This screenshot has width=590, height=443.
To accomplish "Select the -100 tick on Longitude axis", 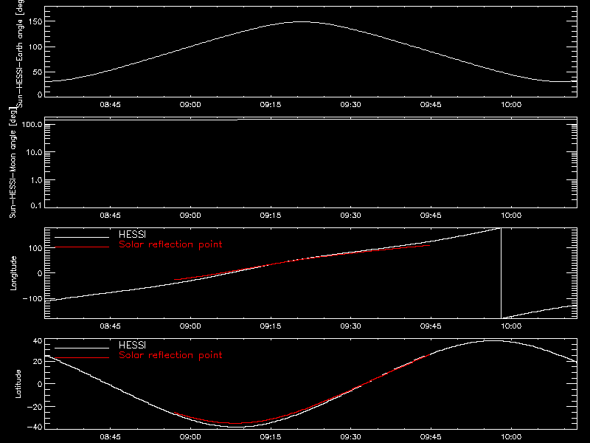I will point(32,298).
